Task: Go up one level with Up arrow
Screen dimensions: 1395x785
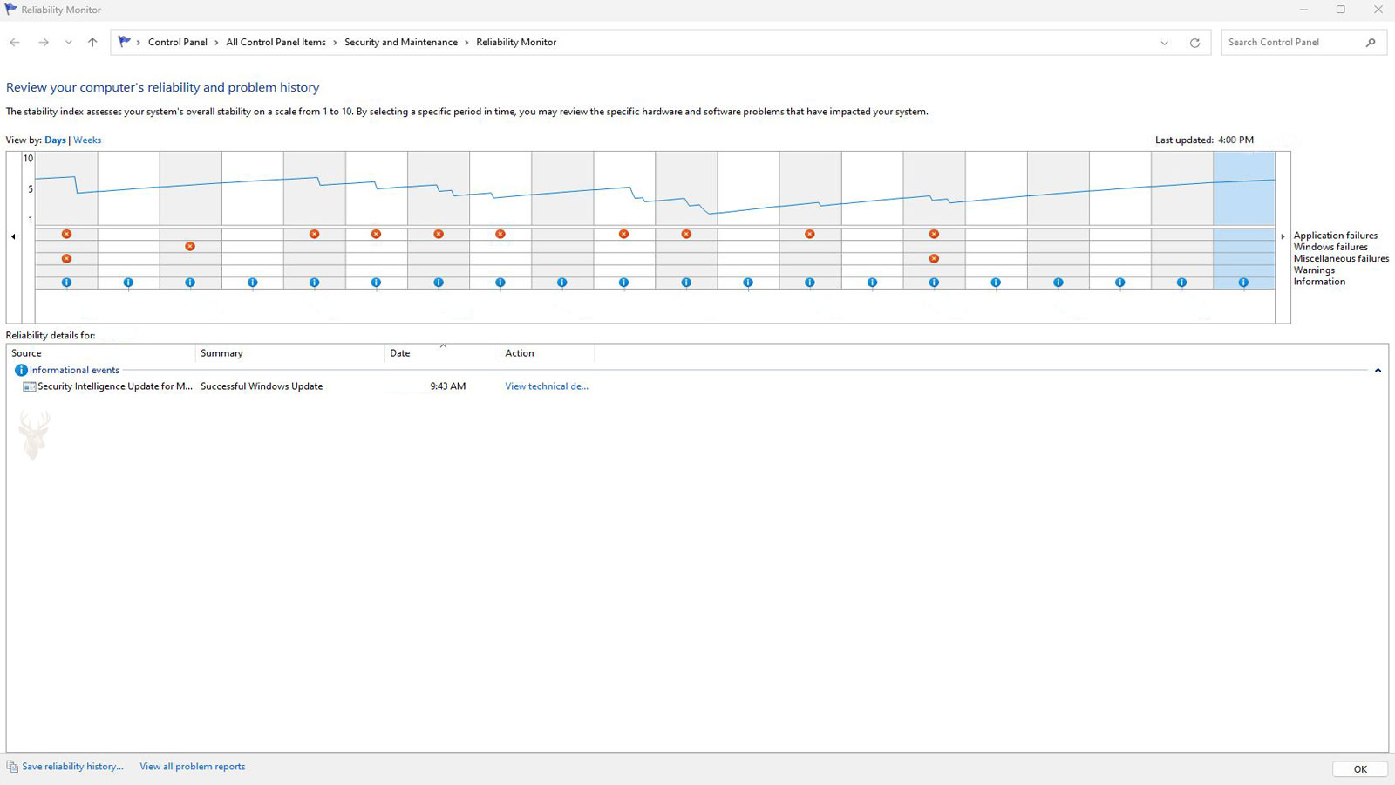Action: [x=92, y=42]
